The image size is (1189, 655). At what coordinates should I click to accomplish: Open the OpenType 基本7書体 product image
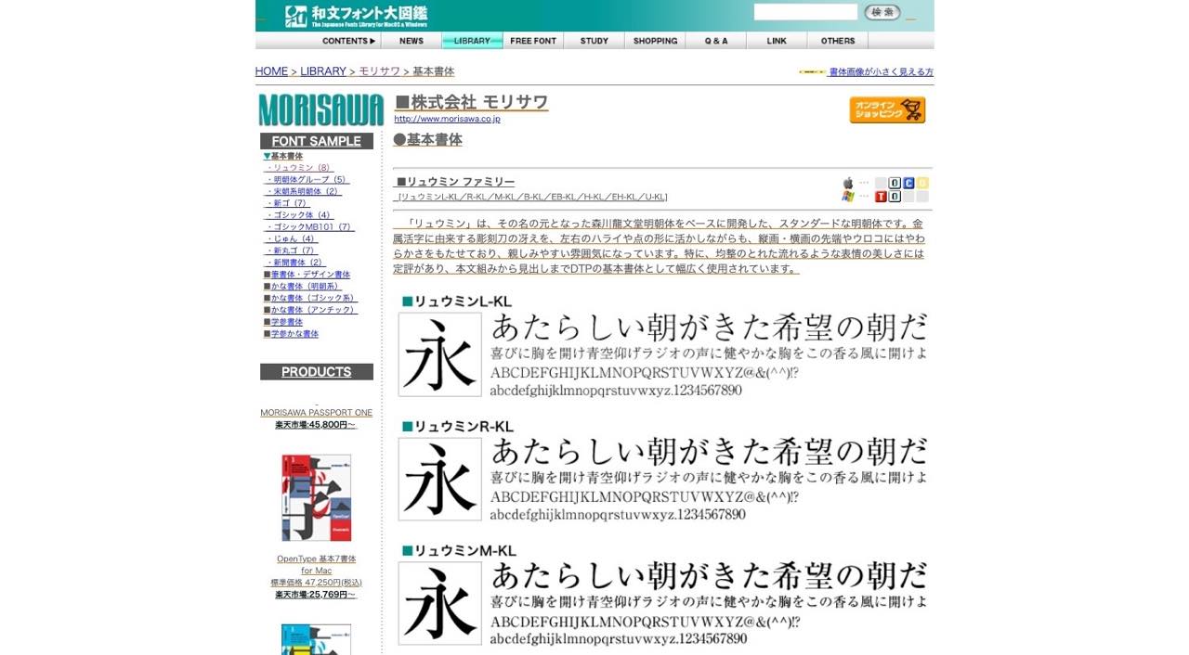[317, 498]
